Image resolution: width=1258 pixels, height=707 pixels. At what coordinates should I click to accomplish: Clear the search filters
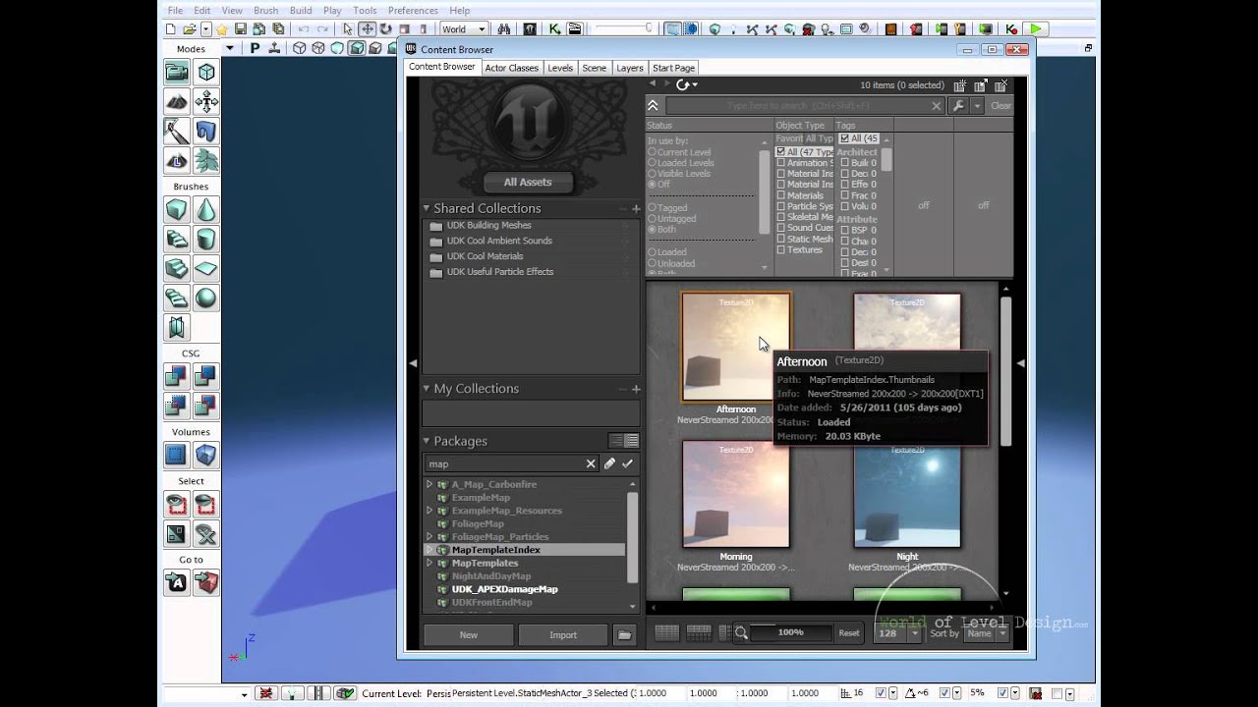click(x=1001, y=106)
